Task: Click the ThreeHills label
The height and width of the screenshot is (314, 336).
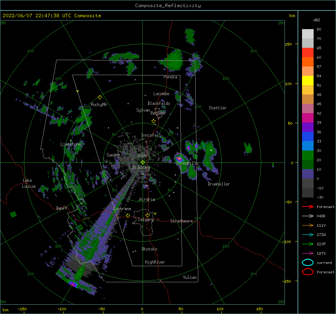Action: click(x=187, y=163)
